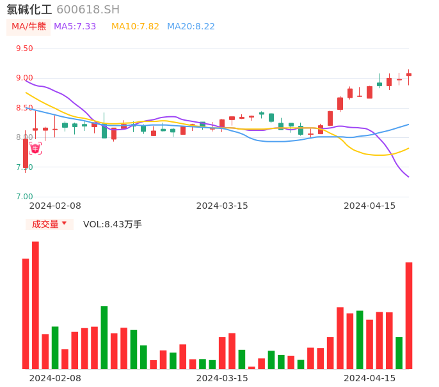Toggle the MA5 moving average legend
Viewport: 439px width, 387px height.
[x=75, y=27]
